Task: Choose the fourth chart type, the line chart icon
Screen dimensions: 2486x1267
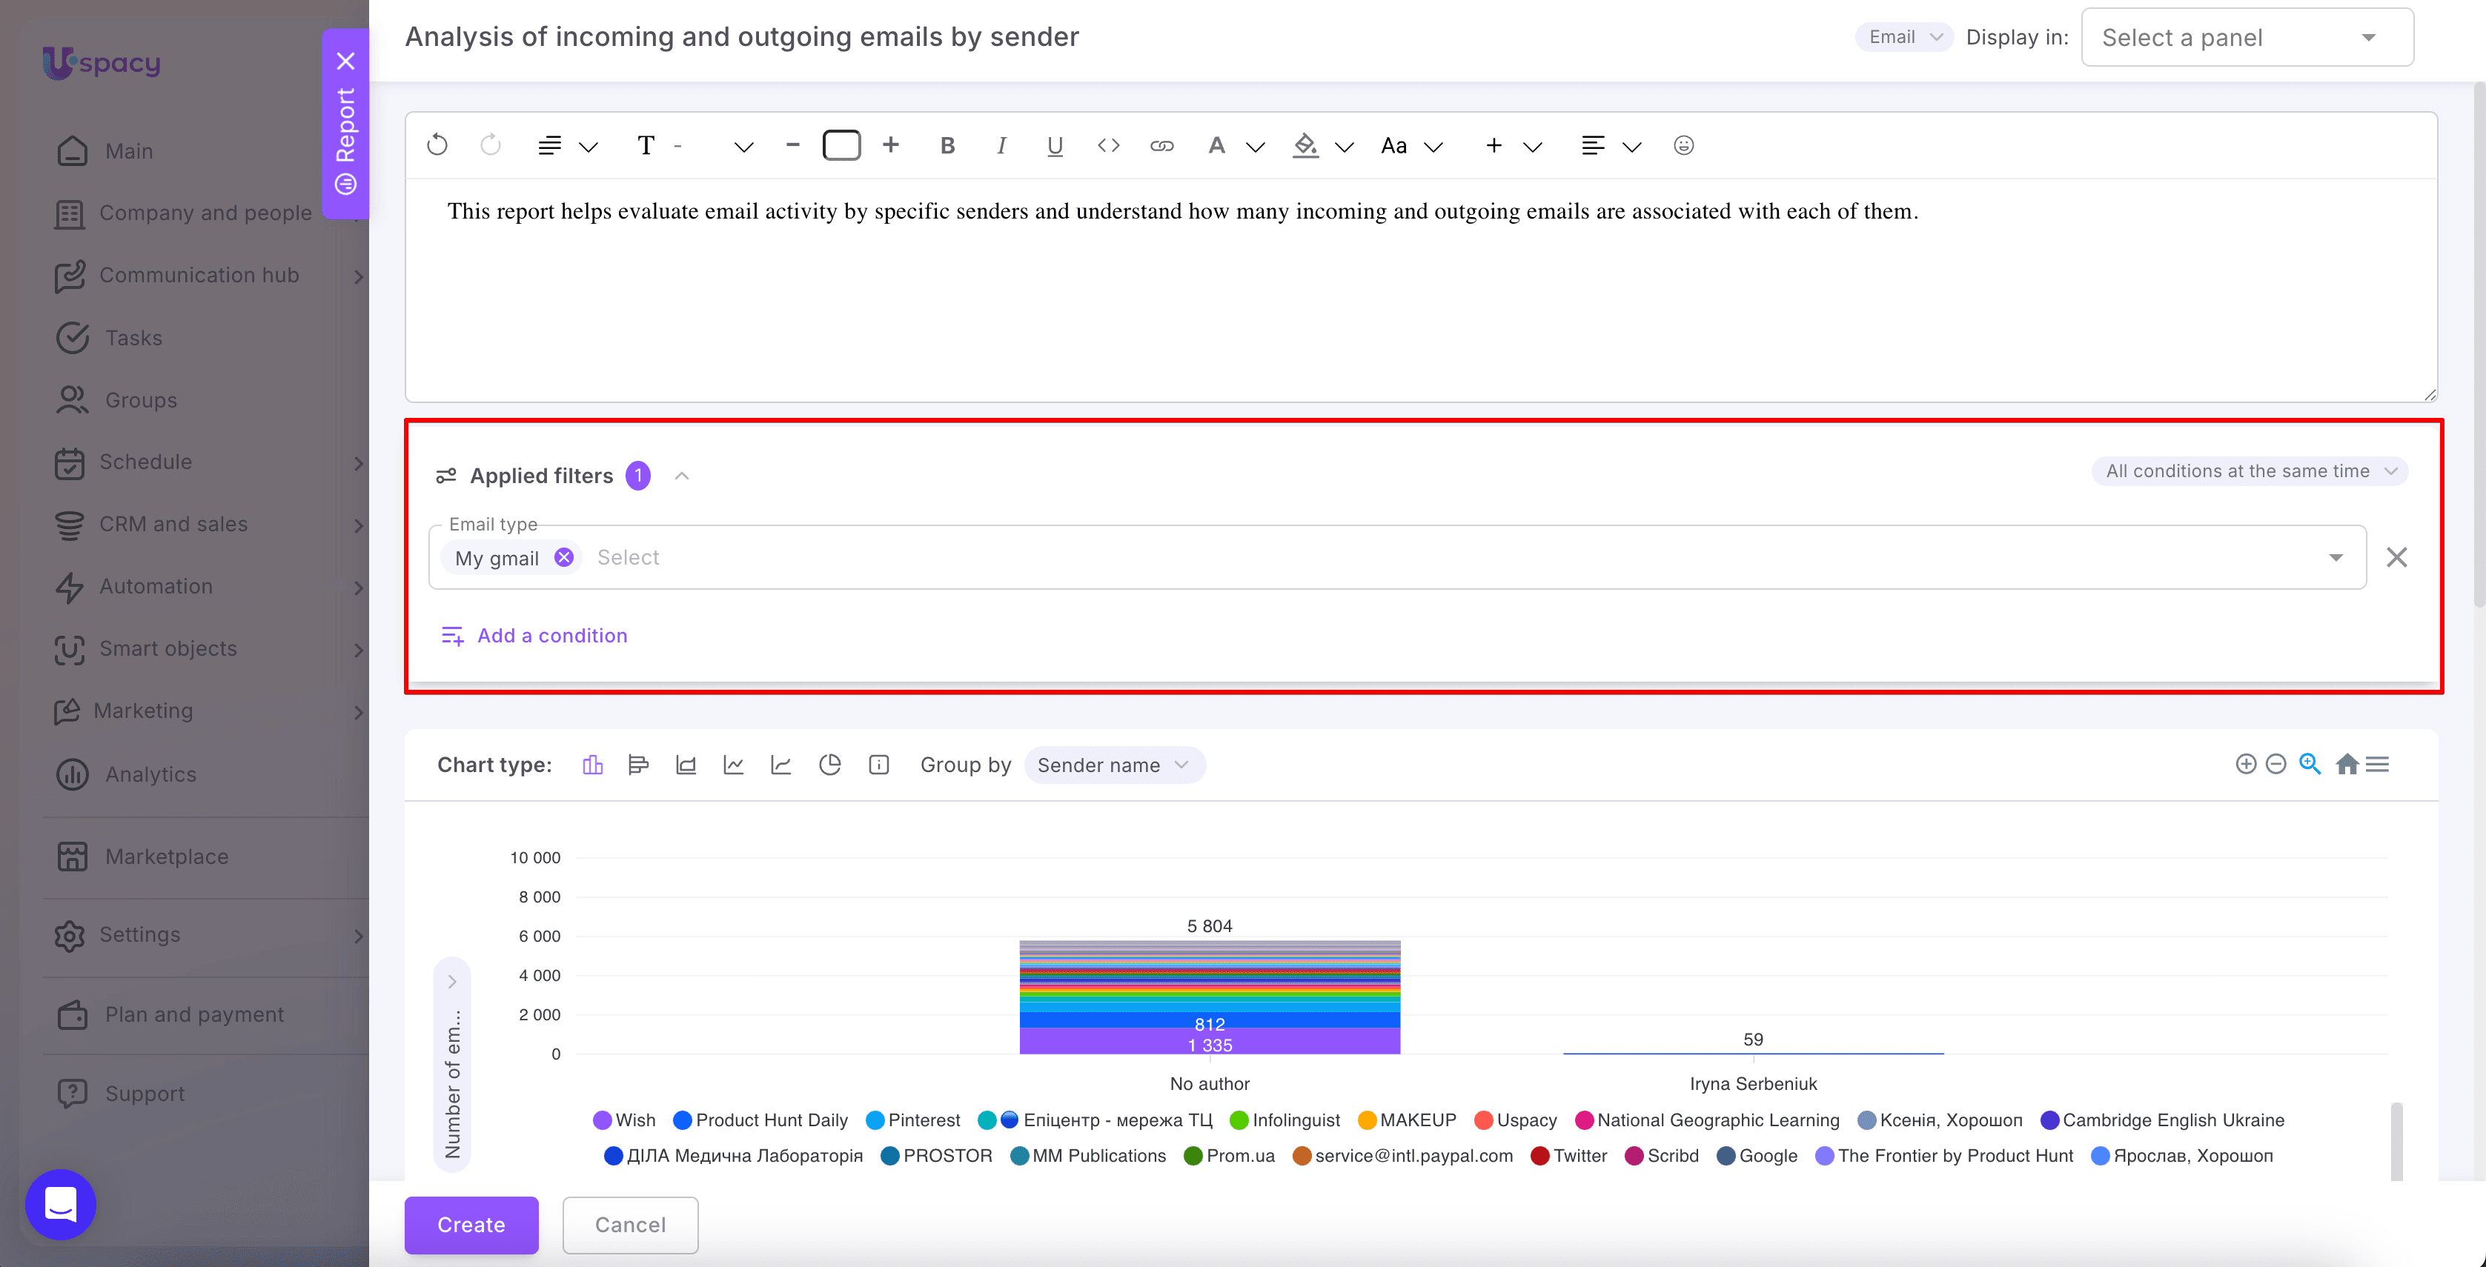Action: pos(734,765)
